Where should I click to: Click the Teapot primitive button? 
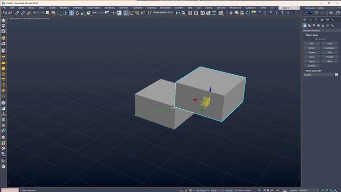coord(312,61)
